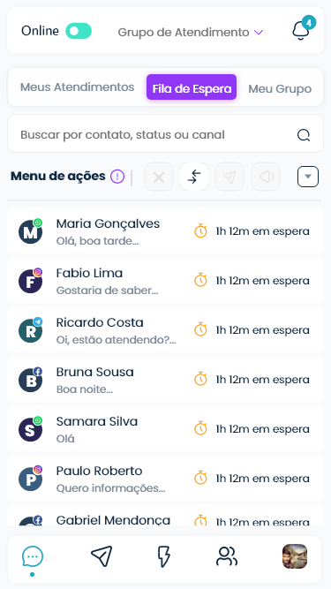Click the megaphone action icon
Screen dimensions: 331x589
[266, 177]
